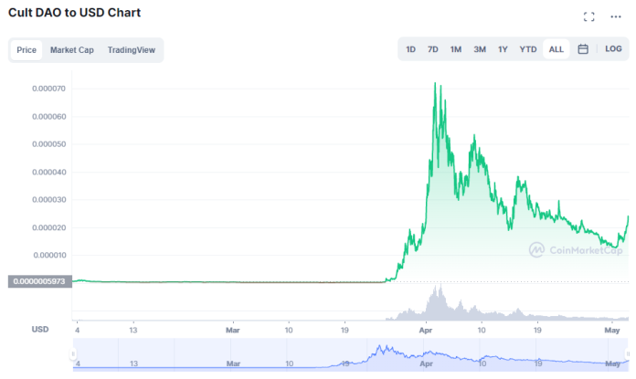
Task: Click the Cult DAO to USD Chart title
Action: [x=75, y=13]
